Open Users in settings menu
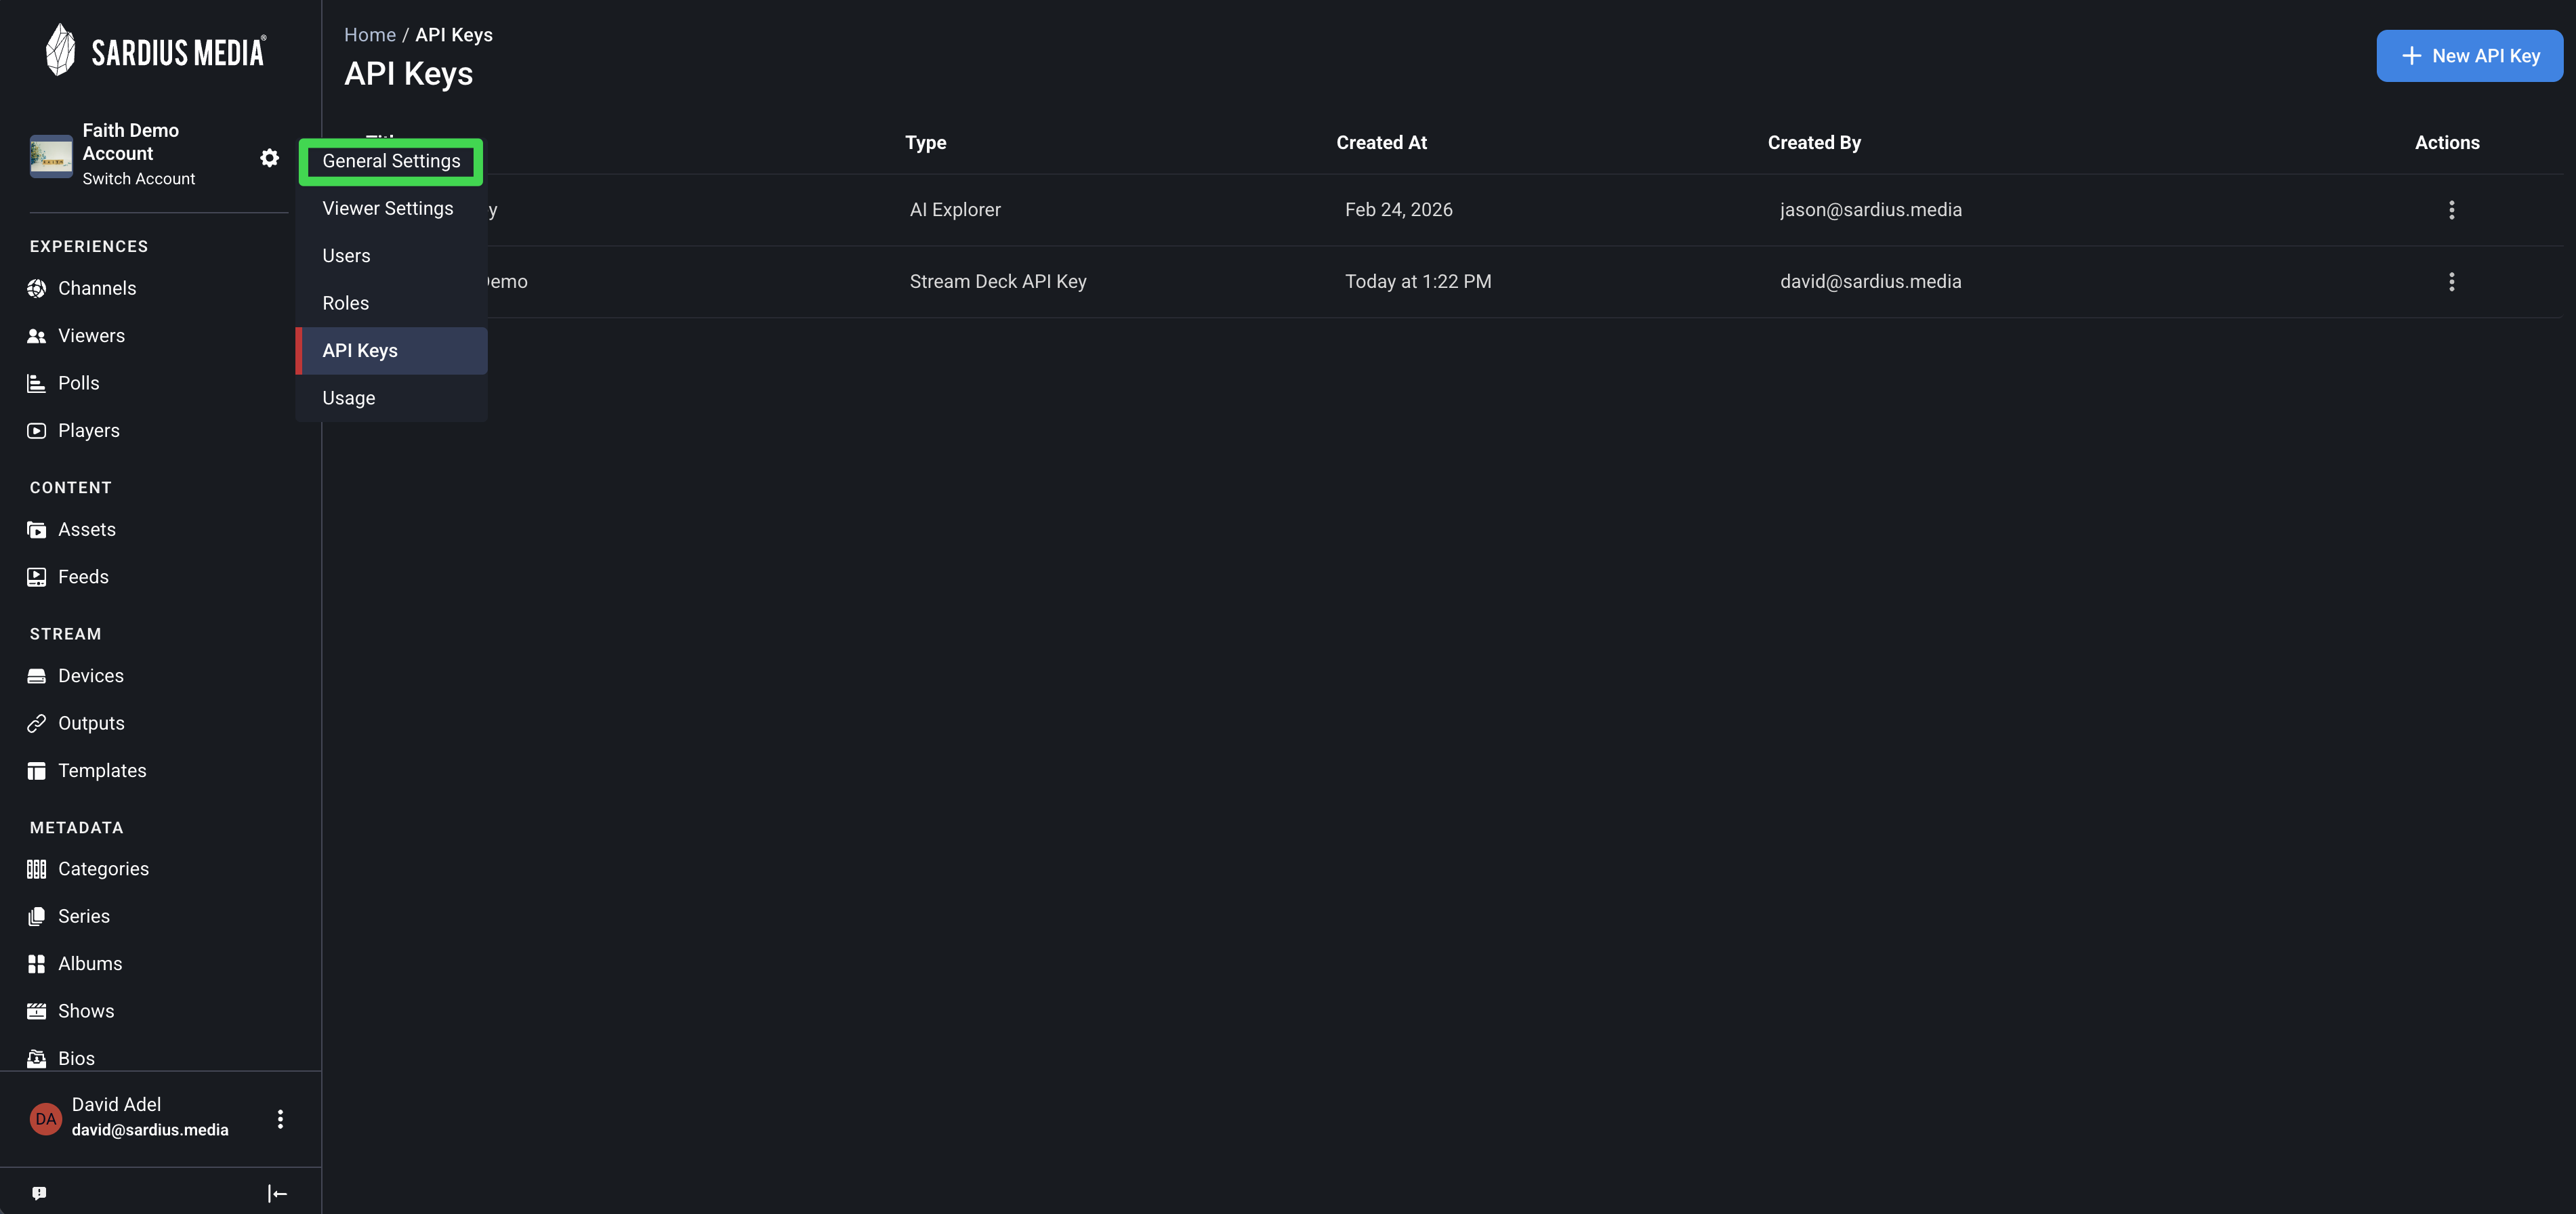Viewport: 2576px width, 1214px height. [x=391, y=256]
